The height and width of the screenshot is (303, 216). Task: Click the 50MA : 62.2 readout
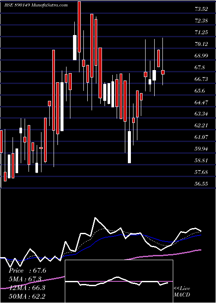coord(27,296)
